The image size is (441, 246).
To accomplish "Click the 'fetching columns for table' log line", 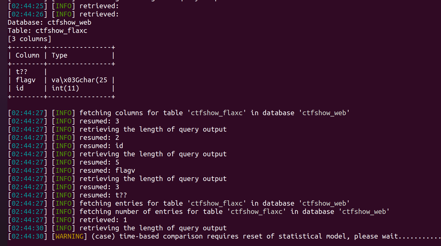I will coord(214,113).
